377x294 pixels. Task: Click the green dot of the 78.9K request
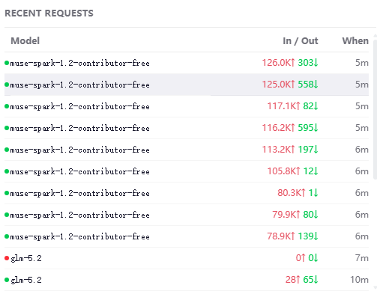point(7,236)
